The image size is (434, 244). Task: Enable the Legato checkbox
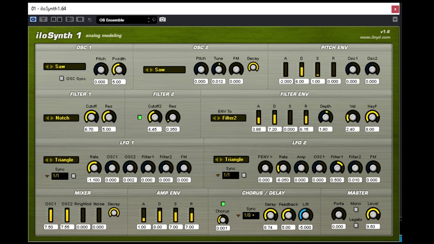coord(356,226)
